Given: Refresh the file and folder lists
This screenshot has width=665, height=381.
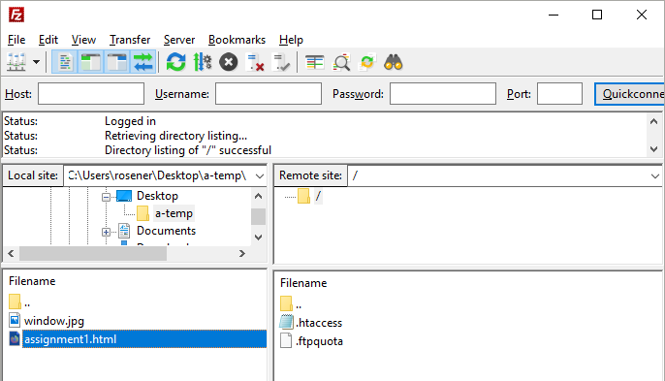Looking at the screenshot, I should pyautogui.click(x=176, y=62).
